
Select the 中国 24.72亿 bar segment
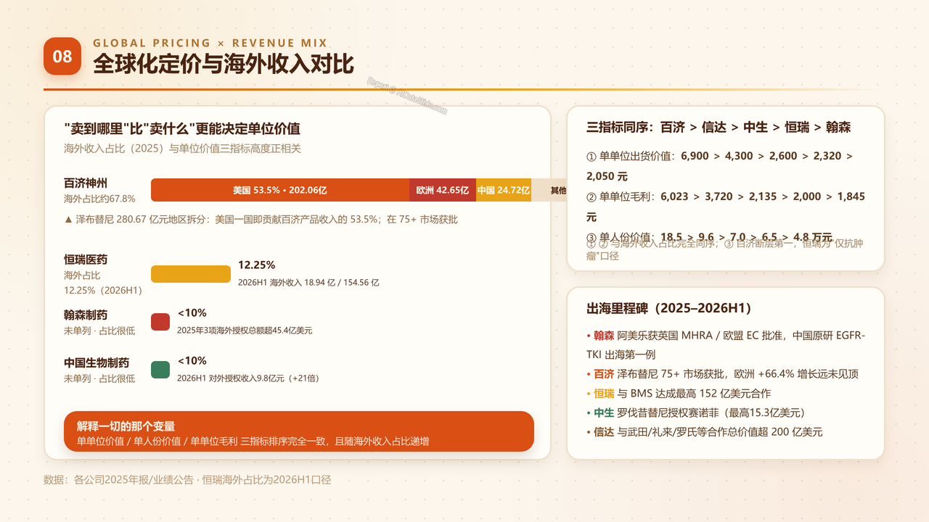click(504, 190)
